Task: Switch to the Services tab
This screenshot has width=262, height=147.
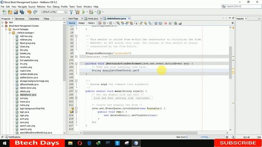Action: tap(20, 19)
